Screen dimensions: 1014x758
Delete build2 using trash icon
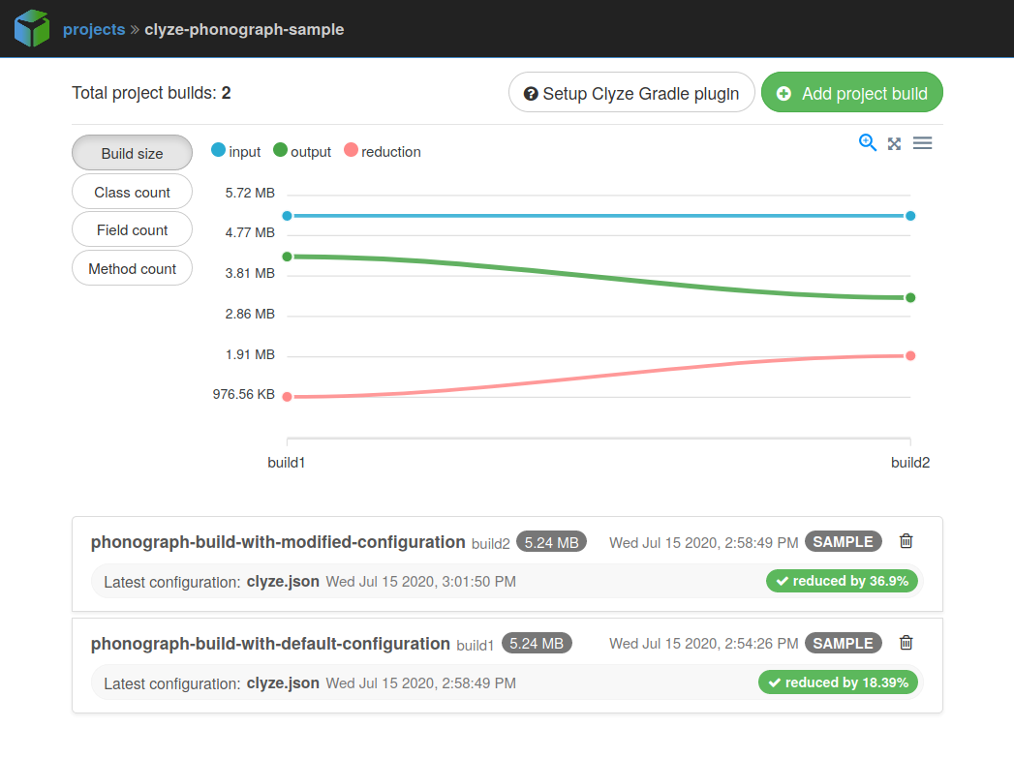pyautogui.click(x=906, y=541)
